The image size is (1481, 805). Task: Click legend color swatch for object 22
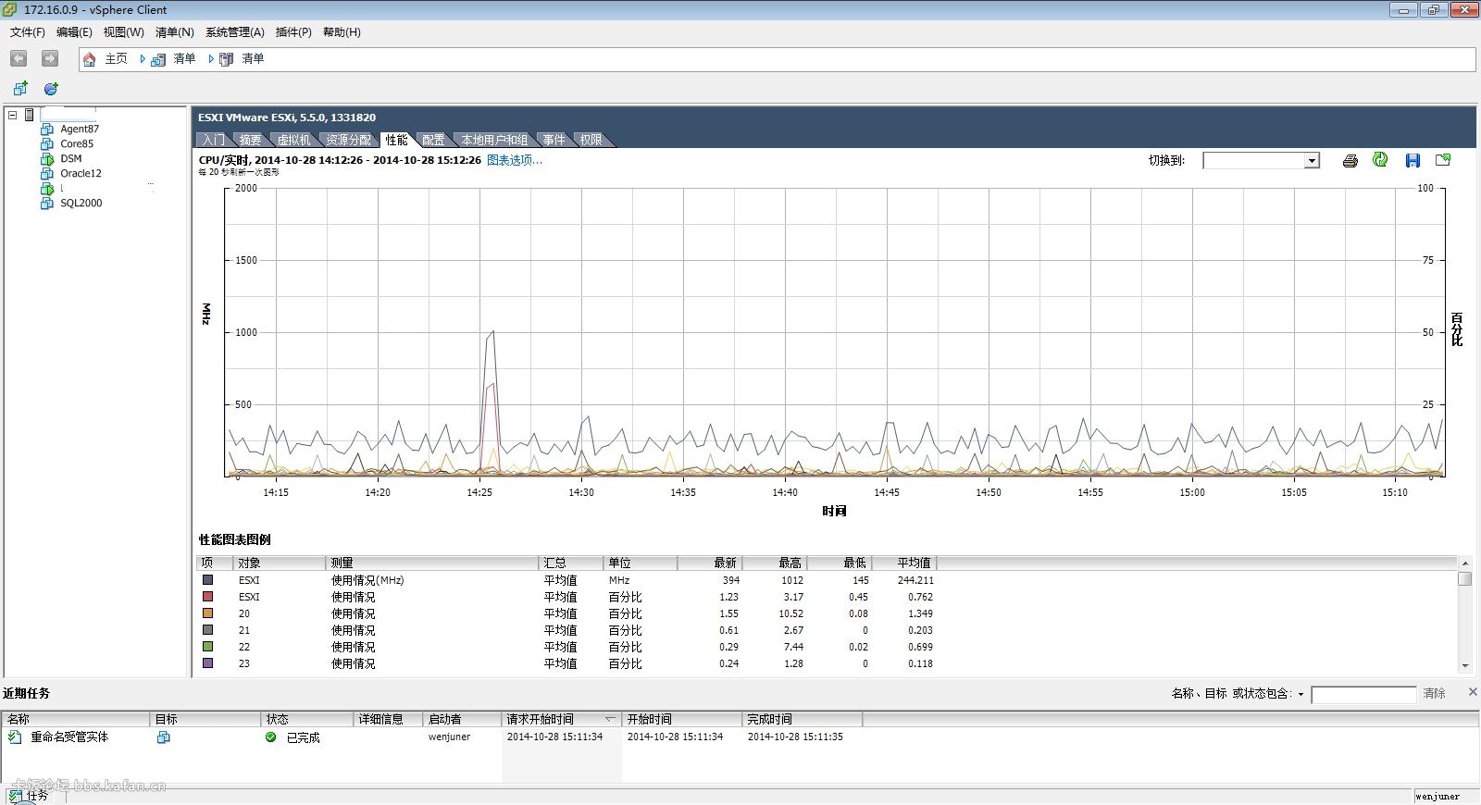pyautogui.click(x=207, y=647)
